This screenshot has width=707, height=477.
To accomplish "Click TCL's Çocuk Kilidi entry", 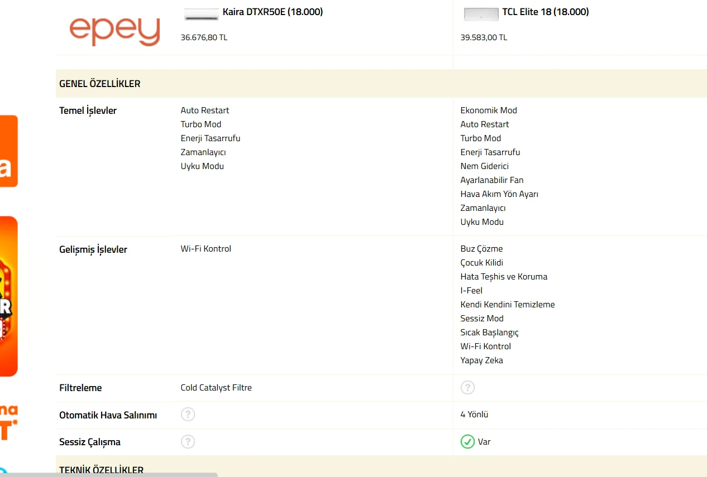I will pyautogui.click(x=482, y=263).
